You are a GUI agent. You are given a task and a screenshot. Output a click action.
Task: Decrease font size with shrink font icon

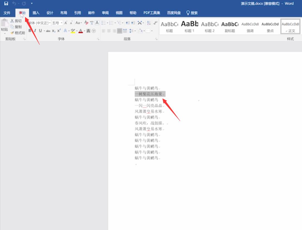click(71, 23)
